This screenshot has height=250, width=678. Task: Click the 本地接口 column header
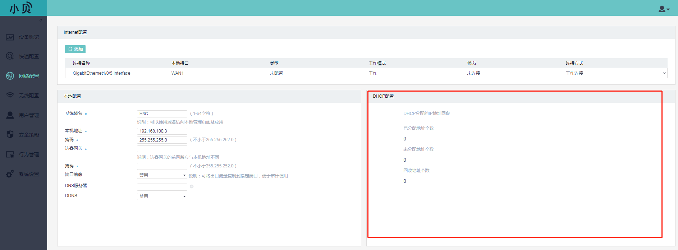pyautogui.click(x=180, y=63)
